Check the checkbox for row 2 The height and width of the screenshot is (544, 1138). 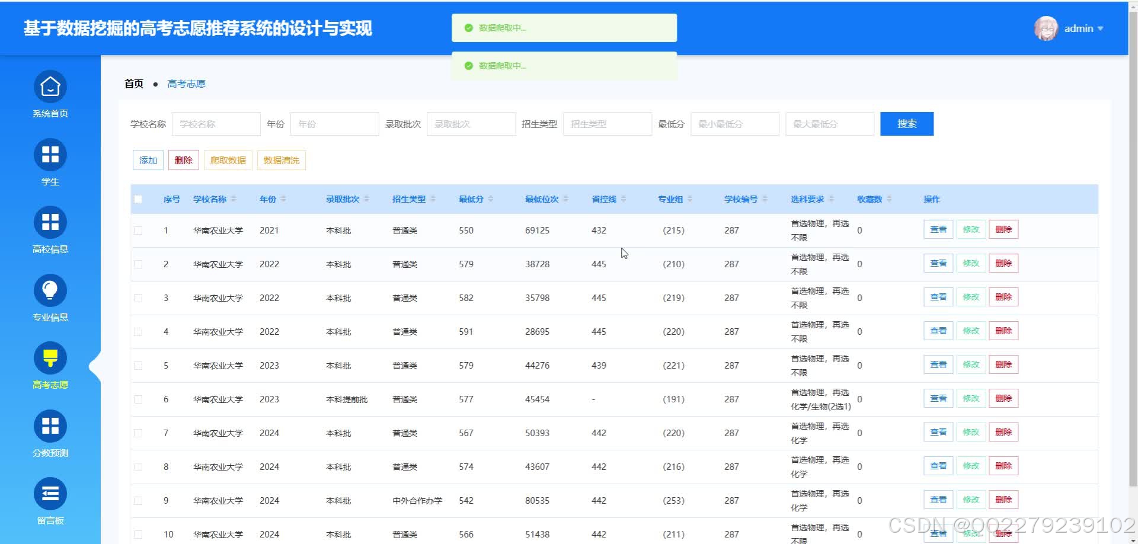(138, 264)
